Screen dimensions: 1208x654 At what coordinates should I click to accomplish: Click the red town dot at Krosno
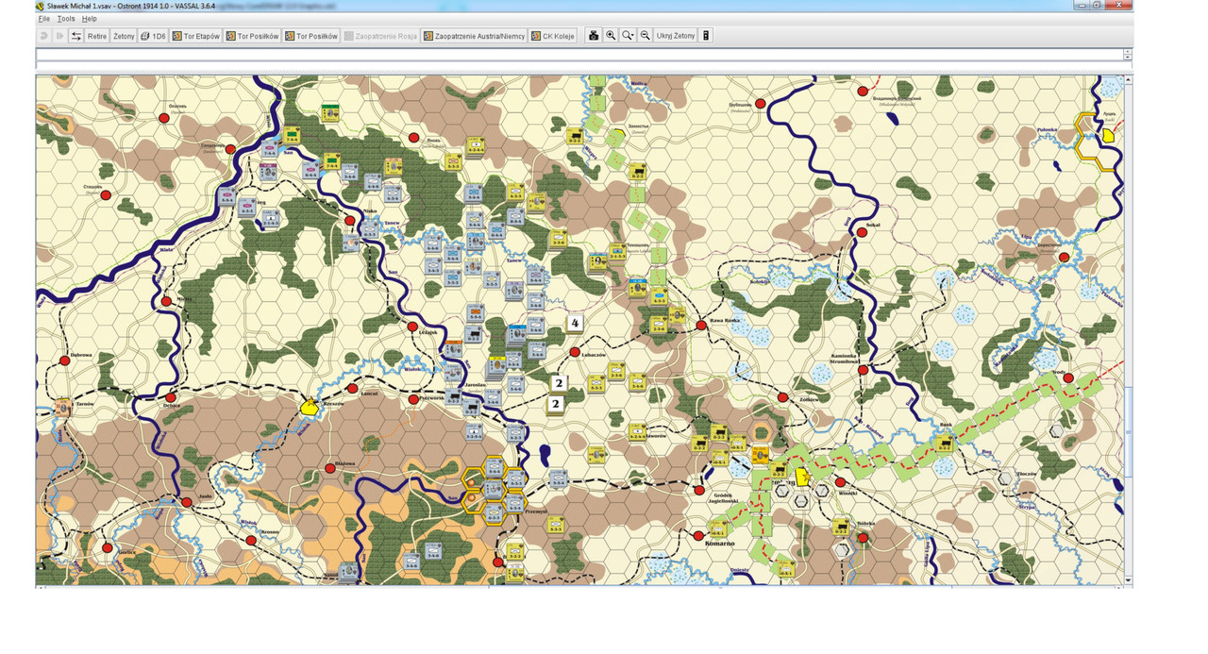(x=251, y=541)
